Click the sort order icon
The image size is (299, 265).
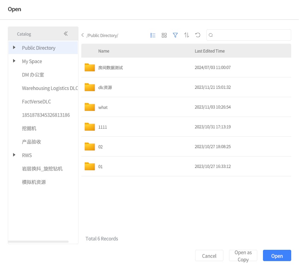tap(186, 35)
